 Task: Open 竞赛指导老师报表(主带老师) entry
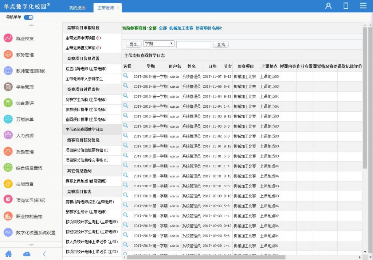92,202
